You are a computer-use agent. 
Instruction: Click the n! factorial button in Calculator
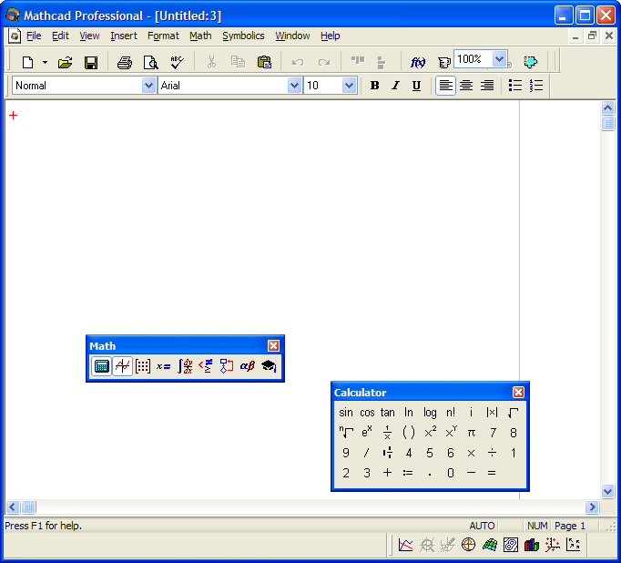(x=451, y=413)
